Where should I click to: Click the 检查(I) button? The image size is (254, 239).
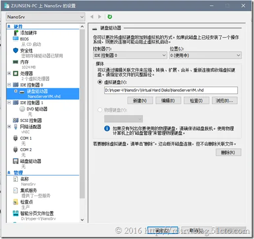coord(196,100)
